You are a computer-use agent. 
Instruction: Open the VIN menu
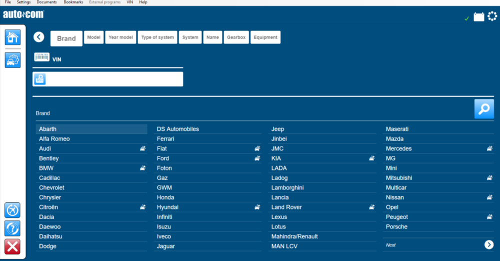pos(130,2)
